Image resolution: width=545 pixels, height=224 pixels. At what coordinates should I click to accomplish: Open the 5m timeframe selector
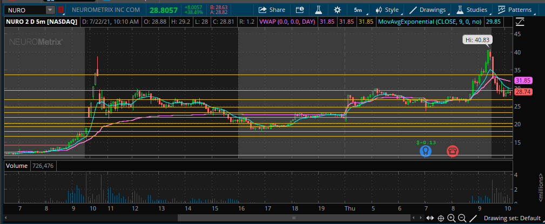point(357,10)
